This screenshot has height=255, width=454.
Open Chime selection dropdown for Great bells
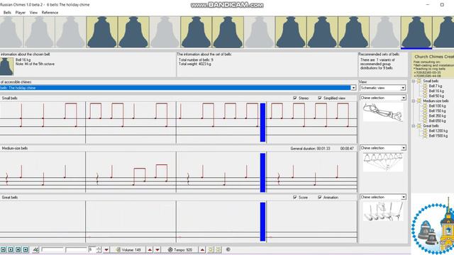[404, 197]
